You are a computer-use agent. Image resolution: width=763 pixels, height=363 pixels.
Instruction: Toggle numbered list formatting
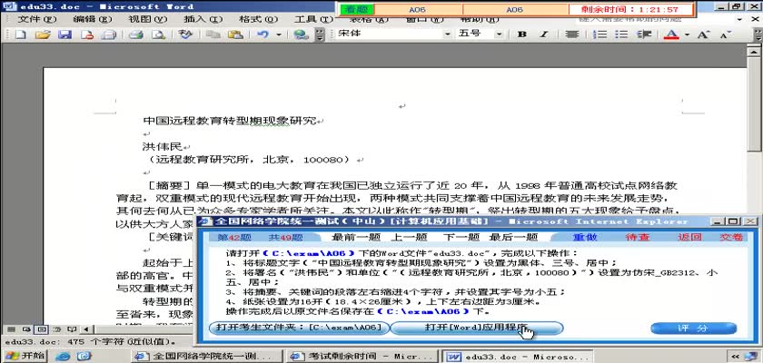[x=601, y=34]
